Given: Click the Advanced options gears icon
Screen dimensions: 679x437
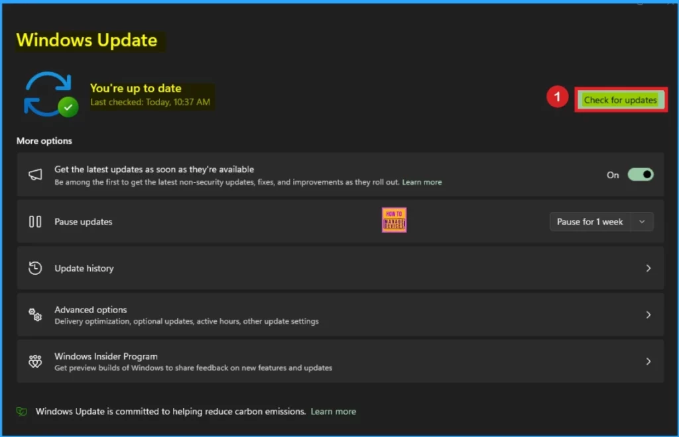Looking at the screenshot, I should (35, 315).
